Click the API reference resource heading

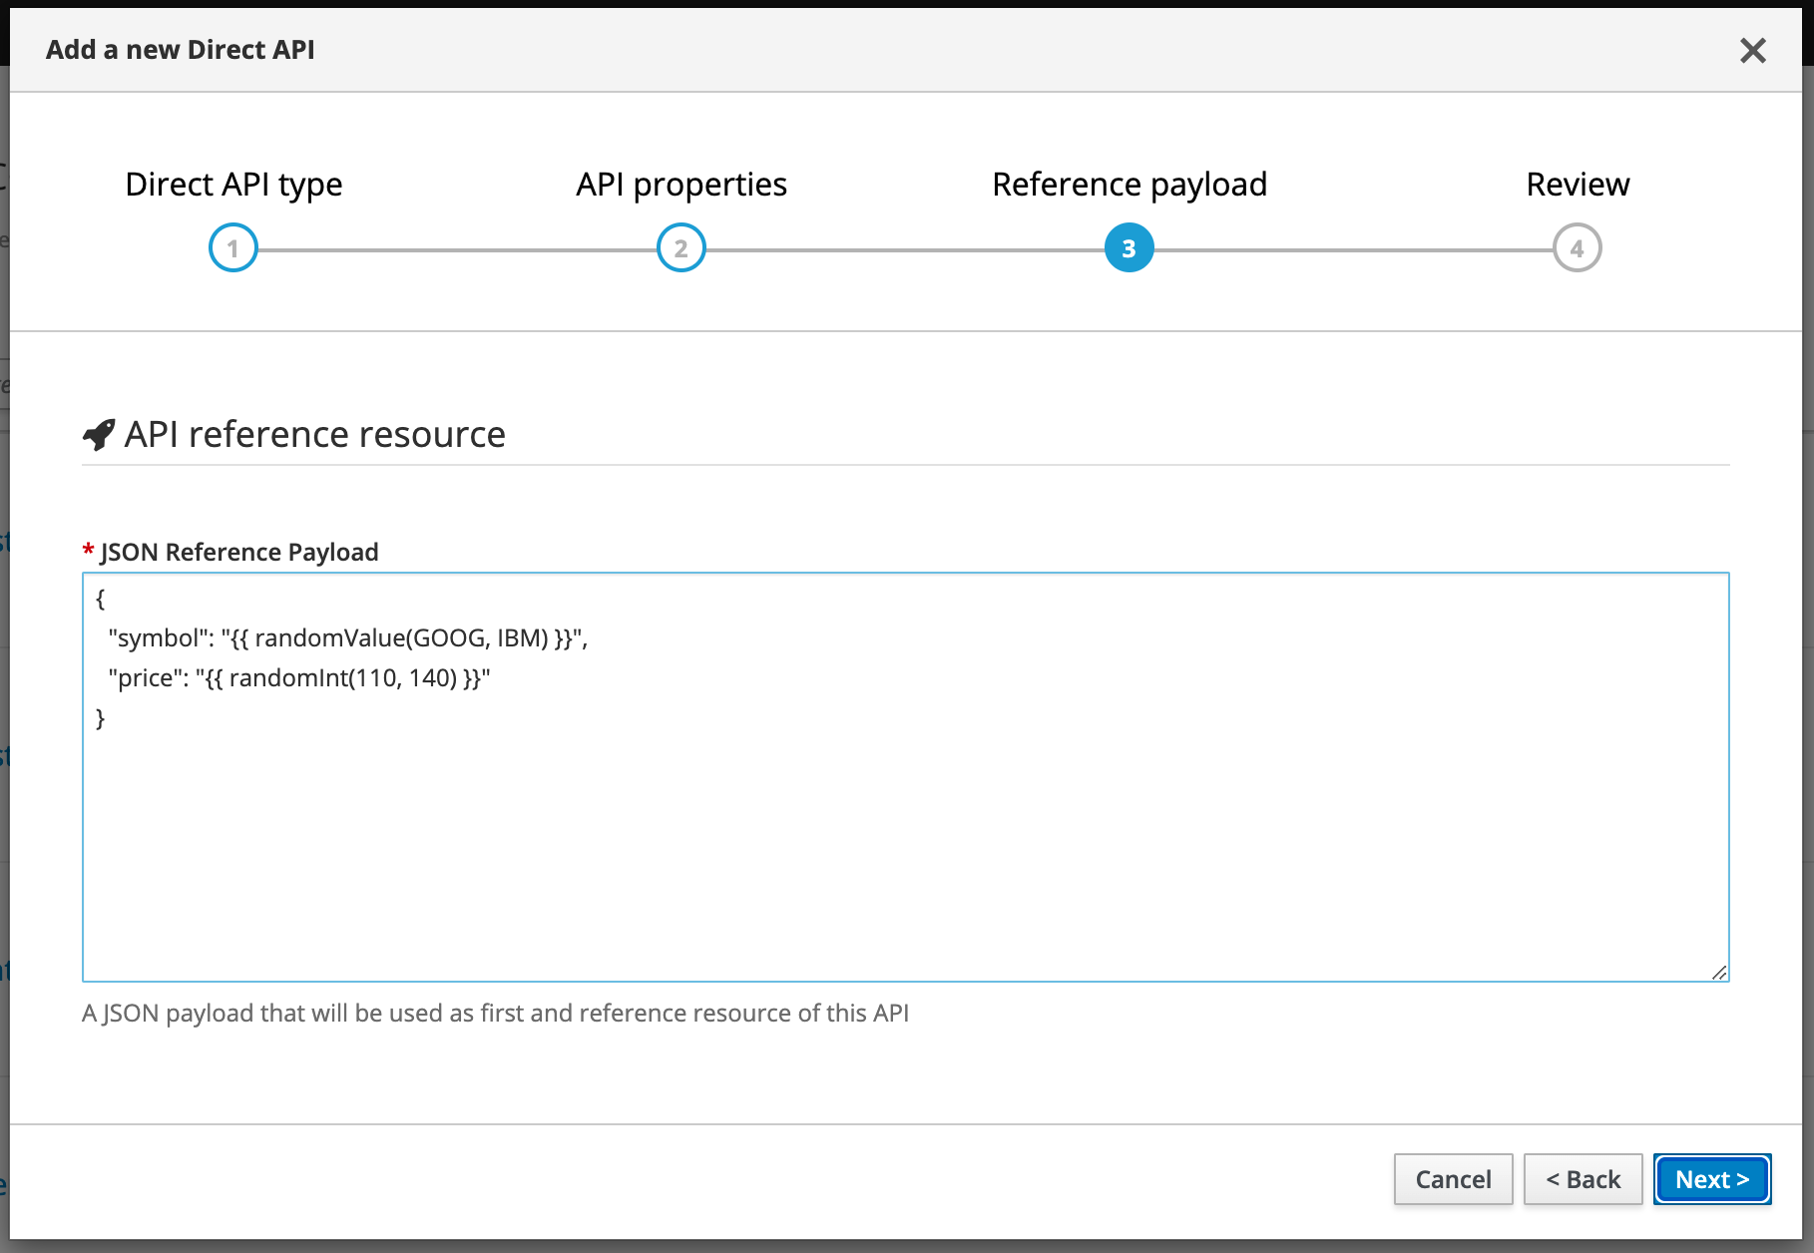(x=314, y=435)
